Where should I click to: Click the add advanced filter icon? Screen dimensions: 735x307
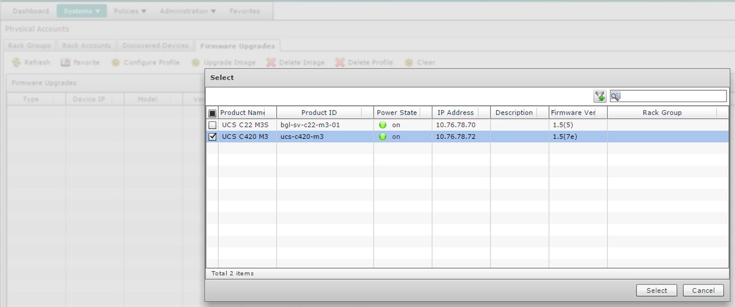point(600,96)
